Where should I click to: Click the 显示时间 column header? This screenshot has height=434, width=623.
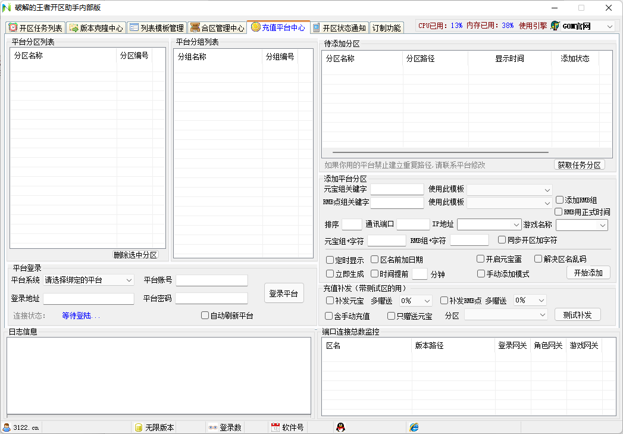pos(510,58)
